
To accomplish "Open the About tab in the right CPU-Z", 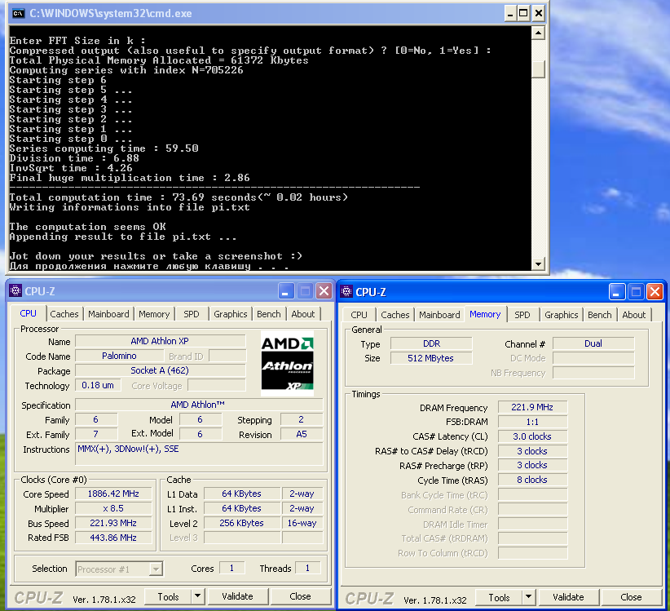I will coord(633,315).
